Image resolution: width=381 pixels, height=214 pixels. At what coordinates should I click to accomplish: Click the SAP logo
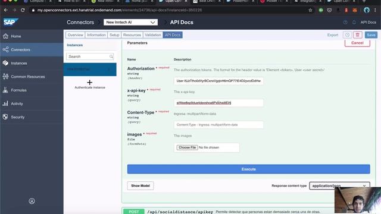10,22
